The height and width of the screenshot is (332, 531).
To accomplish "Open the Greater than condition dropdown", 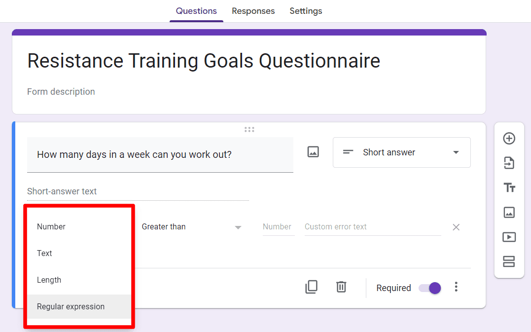I will [191, 226].
